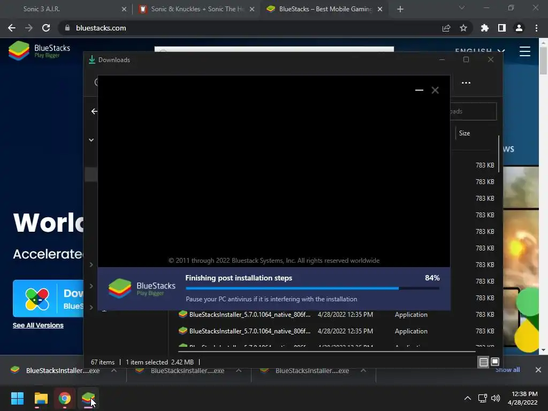Click the BlueStacks installer taskbar icon
The image size is (548, 411).
pos(88,398)
